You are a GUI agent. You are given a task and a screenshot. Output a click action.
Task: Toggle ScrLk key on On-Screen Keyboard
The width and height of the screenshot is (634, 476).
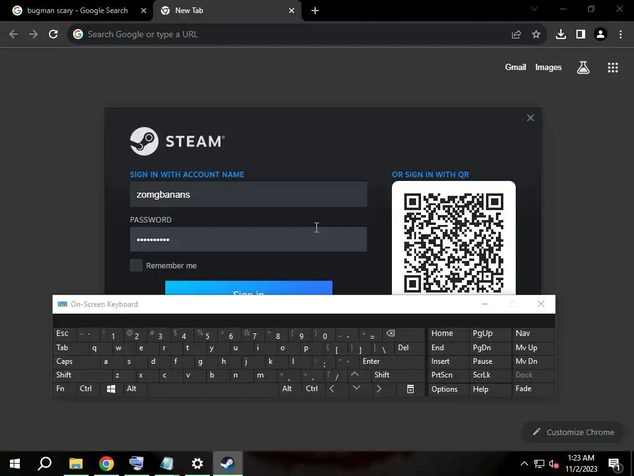[490, 375]
